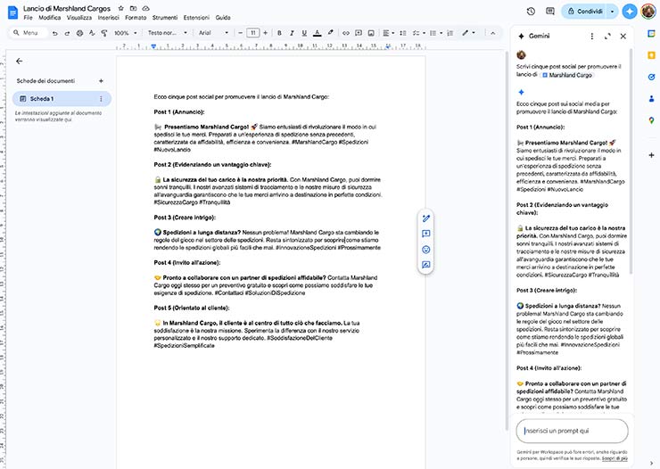Get add-ons with the plus icon
Image resolution: width=660 pixels, height=469 pixels.
click(651, 155)
